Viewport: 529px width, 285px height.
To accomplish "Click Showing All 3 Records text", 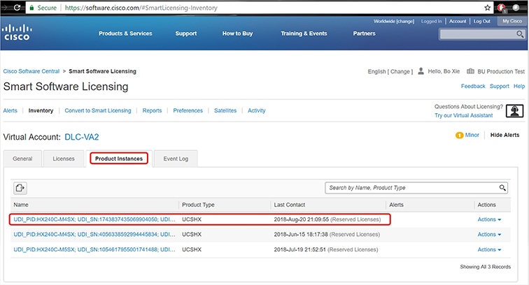I will 485,267.
